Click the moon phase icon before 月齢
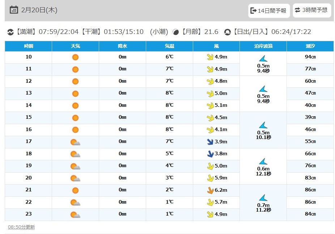Screen dimensions: 335x234 click(x=175, y=32)
